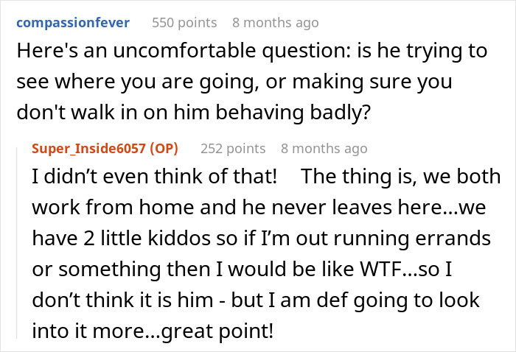Click the 550 points score
The height and width of the screenshot is (352, 516).
coord(184,22)
